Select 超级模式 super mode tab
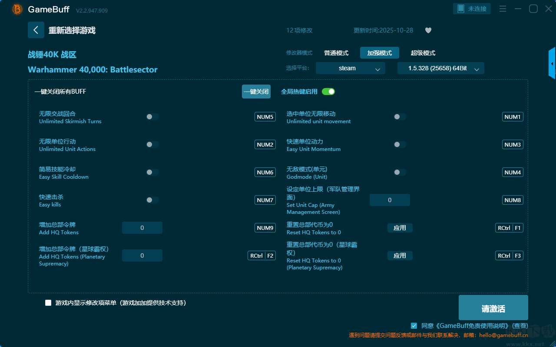 pyautogui.click(x=423, y=53)
